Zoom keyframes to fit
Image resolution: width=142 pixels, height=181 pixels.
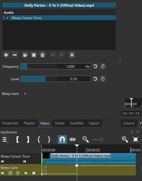pos(135,139)
